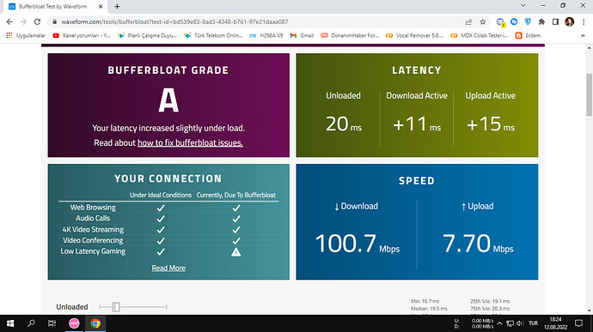593x332 pixels.
Task: Open the tab search dropdown arrow
Action: [x=523, y=6]
